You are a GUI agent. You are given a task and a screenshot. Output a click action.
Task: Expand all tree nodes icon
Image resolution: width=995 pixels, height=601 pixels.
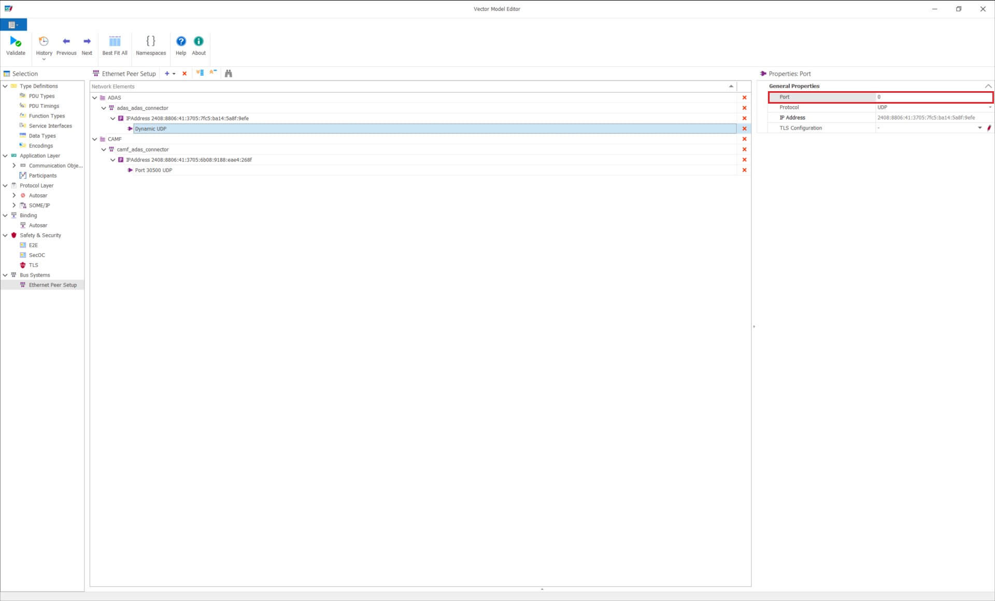coord(200,73)
